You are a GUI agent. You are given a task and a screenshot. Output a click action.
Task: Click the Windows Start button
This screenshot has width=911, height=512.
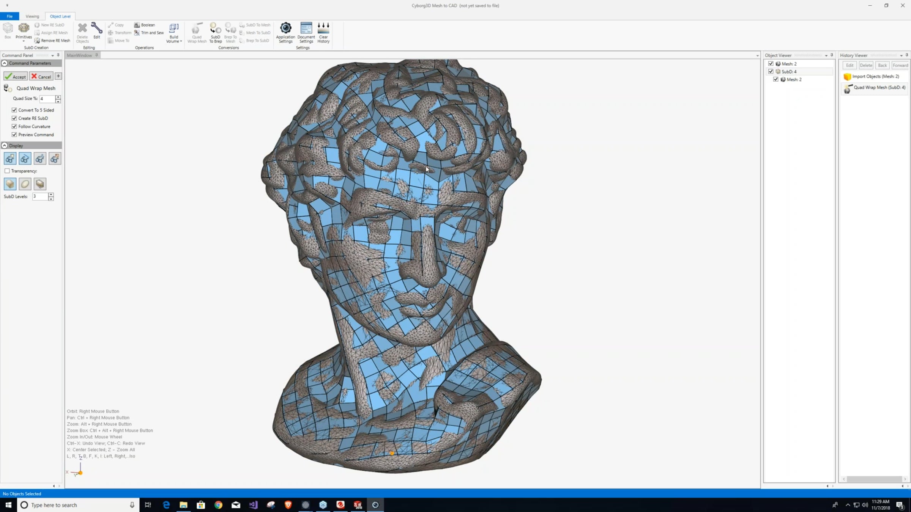pos(8,505)
